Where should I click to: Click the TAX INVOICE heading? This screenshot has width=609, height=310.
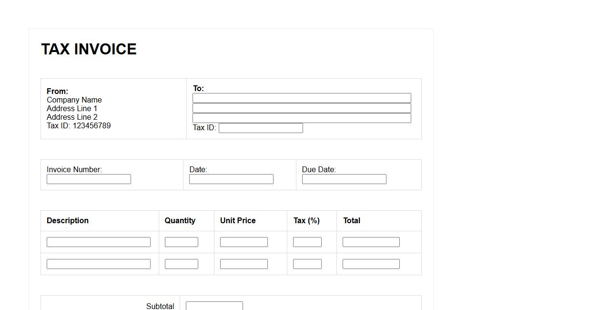coord(89,49)
